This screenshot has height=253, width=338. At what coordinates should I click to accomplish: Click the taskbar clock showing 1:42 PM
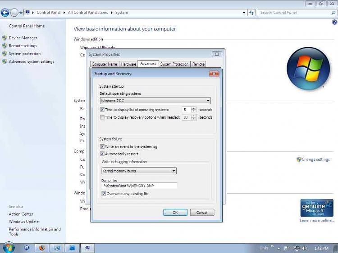coord(321,248)
